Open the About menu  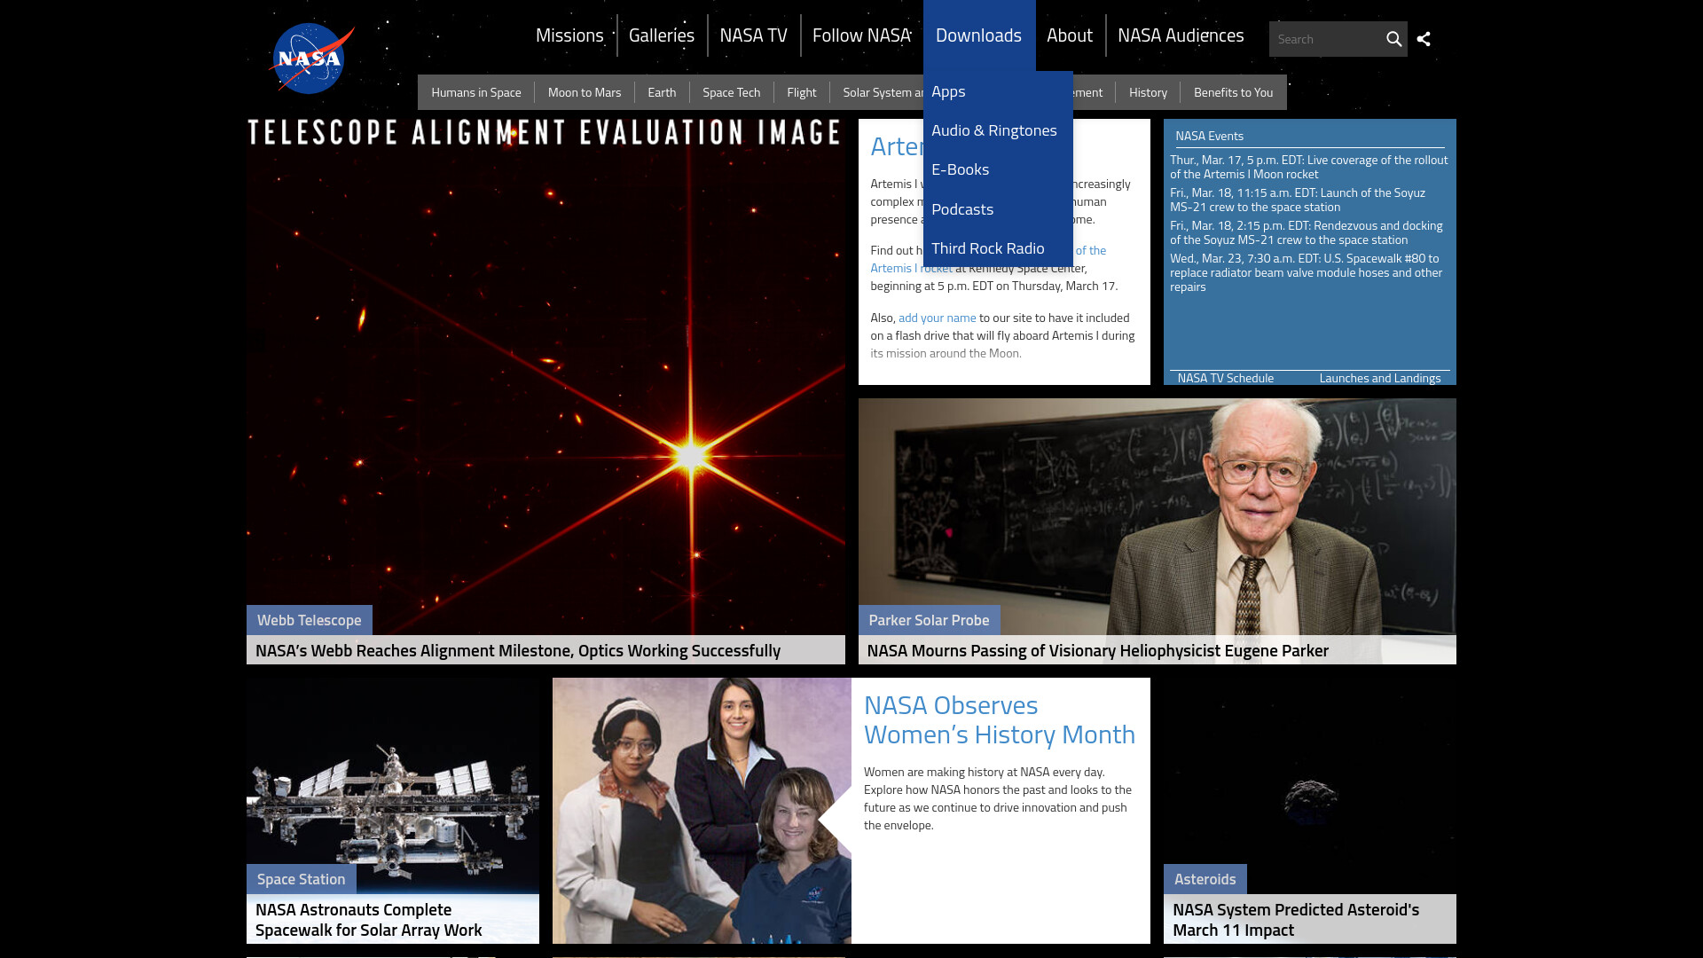pos(1069,35)
